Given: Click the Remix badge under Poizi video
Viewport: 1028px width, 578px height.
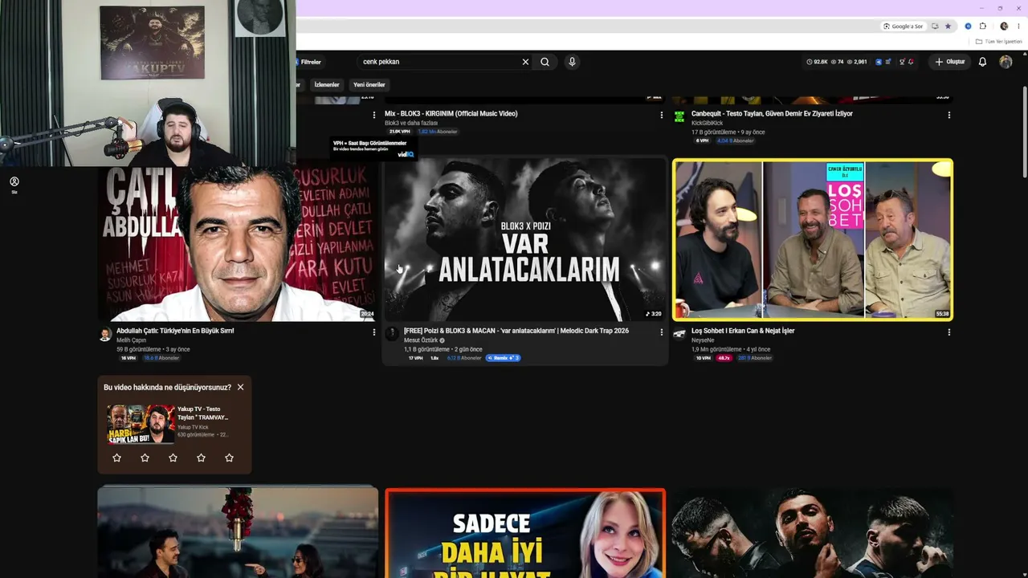Looking at the screenshot, I should pyautogui.click(x=504, y=358).
